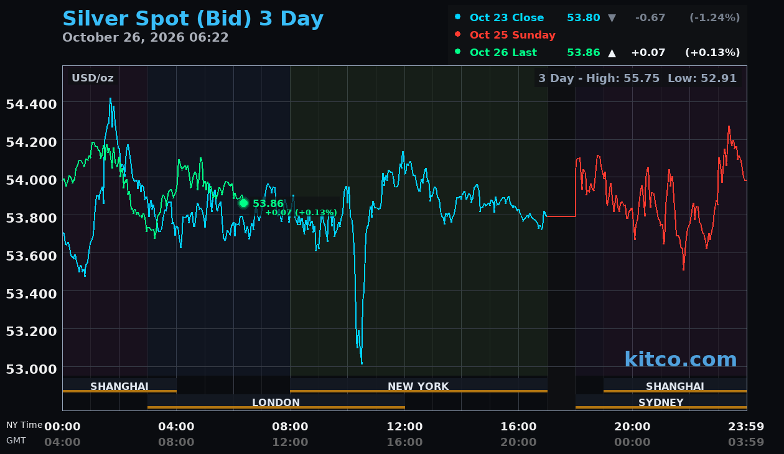
Task: Click the red Oct 25 Sunday legend dot
Action: tap(458, 35)
